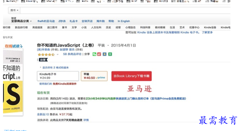Screen dimensions: 240x131
Task: Share the book via the green WeChat icon
Action: (x=94, y=54)
